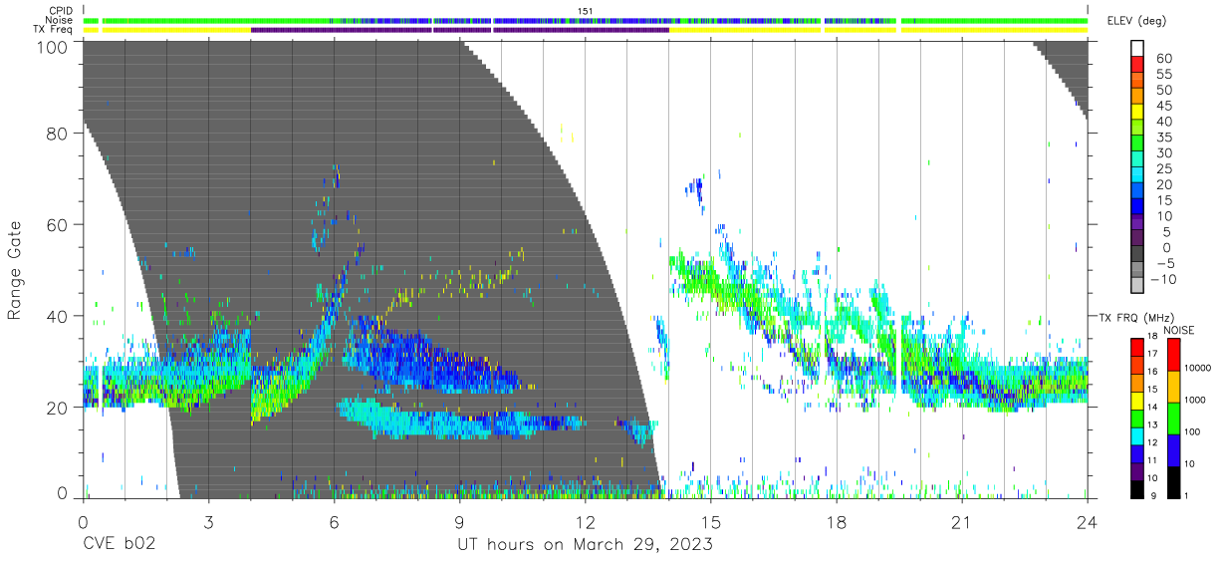Click the green Noise status bar at the top
Screen dimensions: 1223x565
(x=586, y=20)
